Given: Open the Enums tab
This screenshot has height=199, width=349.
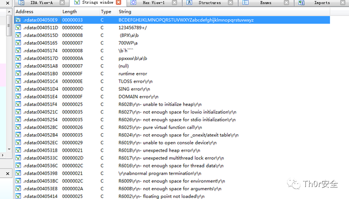Looking at the screenshot, I should point(266,3).
